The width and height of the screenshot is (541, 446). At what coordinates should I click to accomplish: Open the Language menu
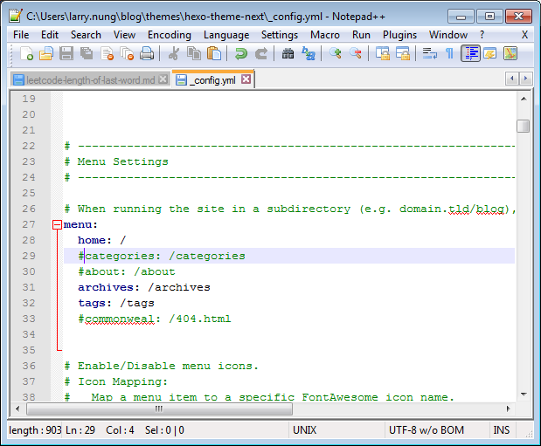pyautogui.click(x=226, y=35)
